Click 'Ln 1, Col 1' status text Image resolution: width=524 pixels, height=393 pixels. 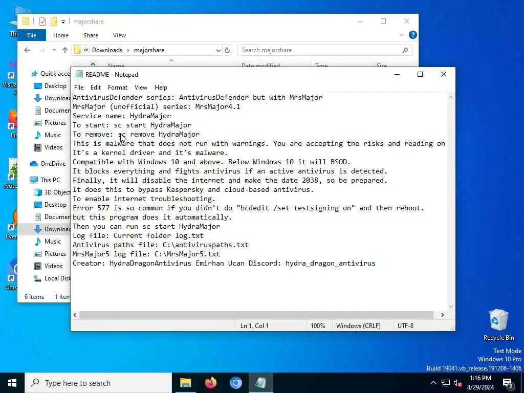[x=254, y=325]
